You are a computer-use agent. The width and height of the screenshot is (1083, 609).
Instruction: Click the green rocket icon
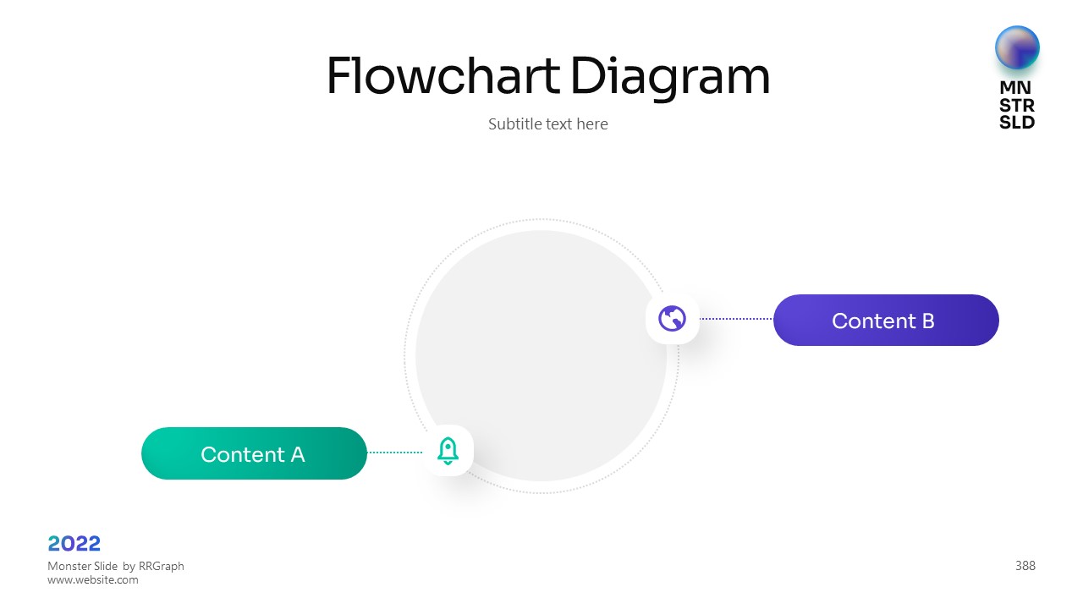448,451
